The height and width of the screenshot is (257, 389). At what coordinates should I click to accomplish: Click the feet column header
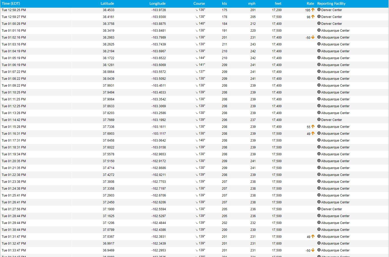(278, 3)
